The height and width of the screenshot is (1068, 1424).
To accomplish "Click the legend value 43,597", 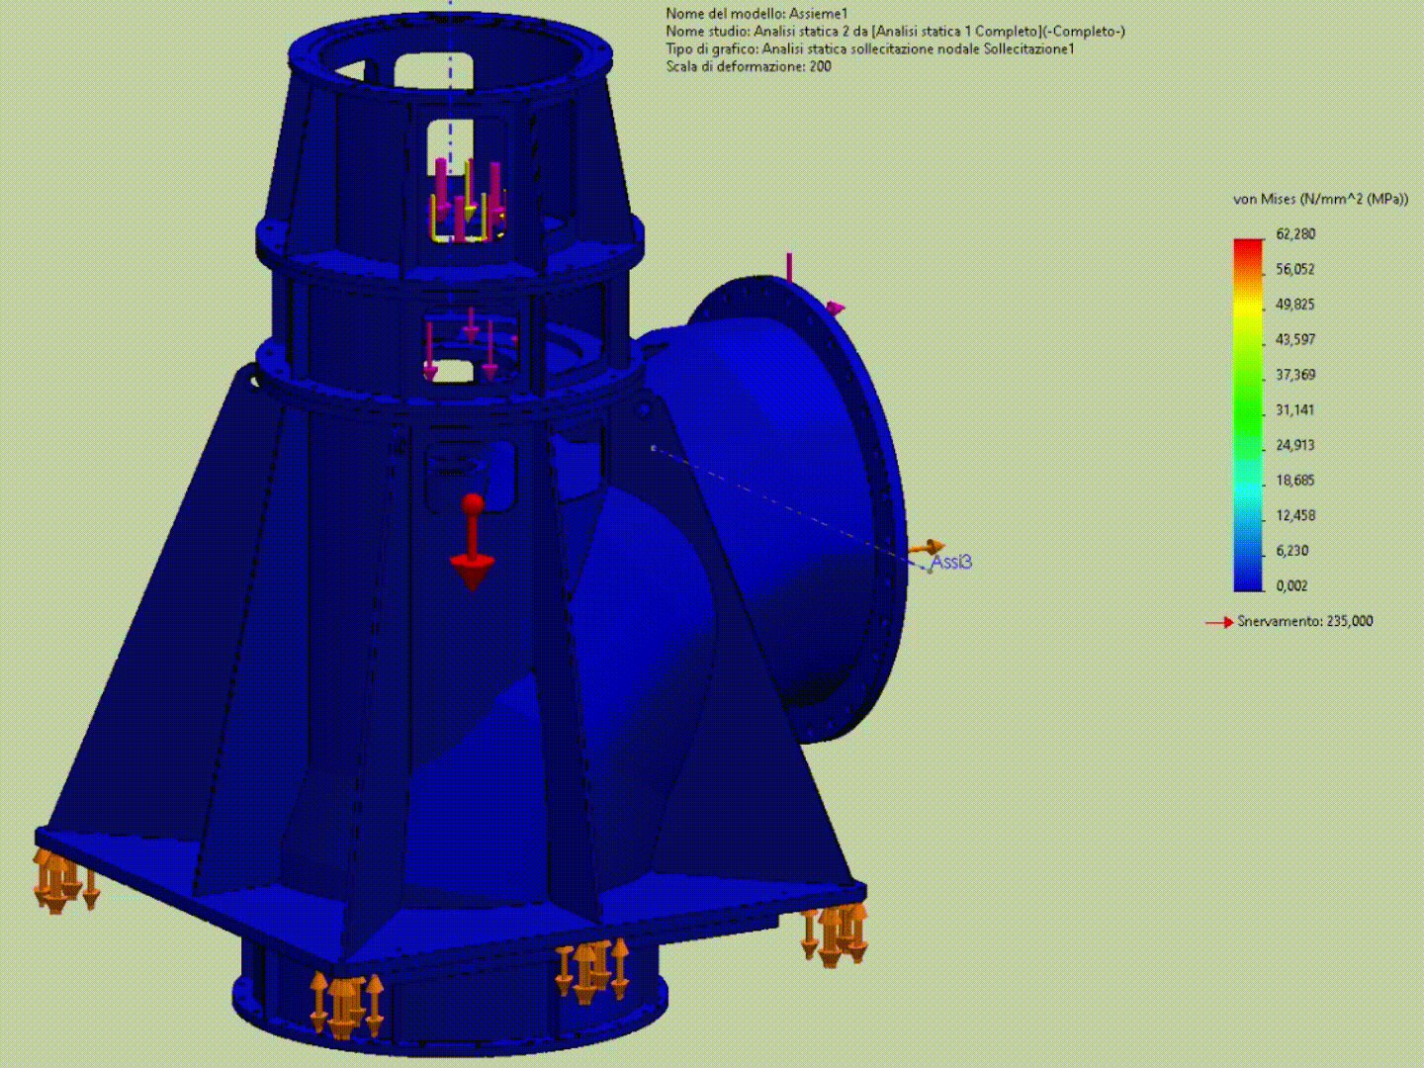I will (x=1295, y=339).
